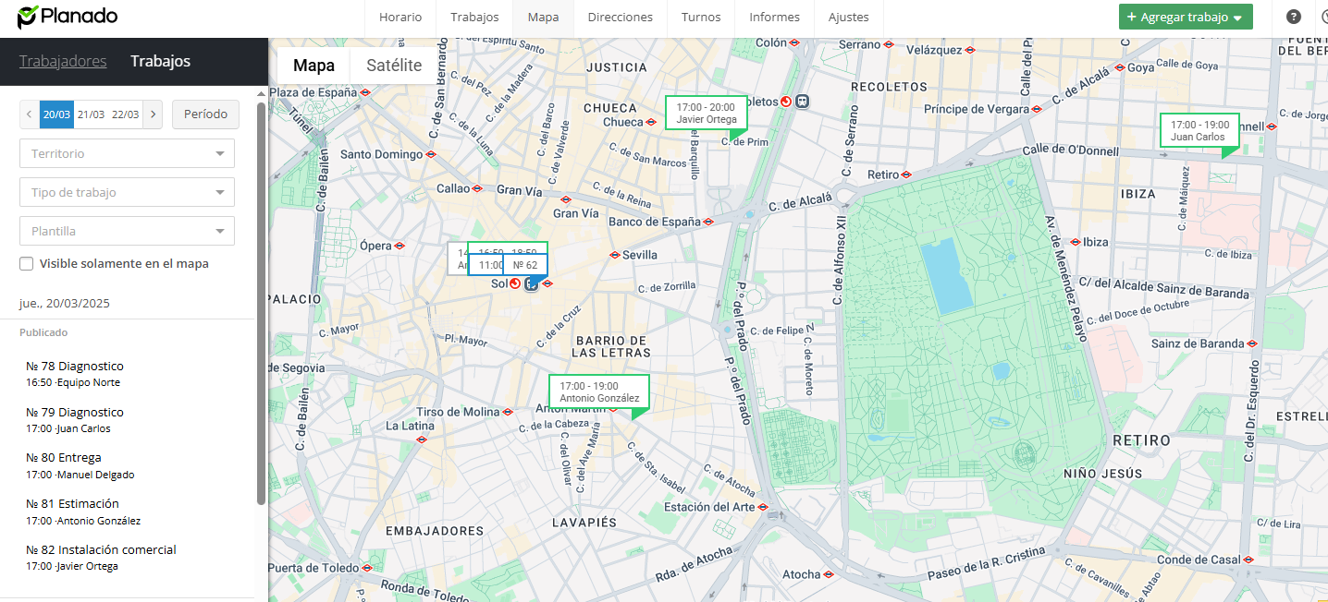Click the Período button
The height and width of the screenshot is (602, 1328).
(x=205, y=114)
